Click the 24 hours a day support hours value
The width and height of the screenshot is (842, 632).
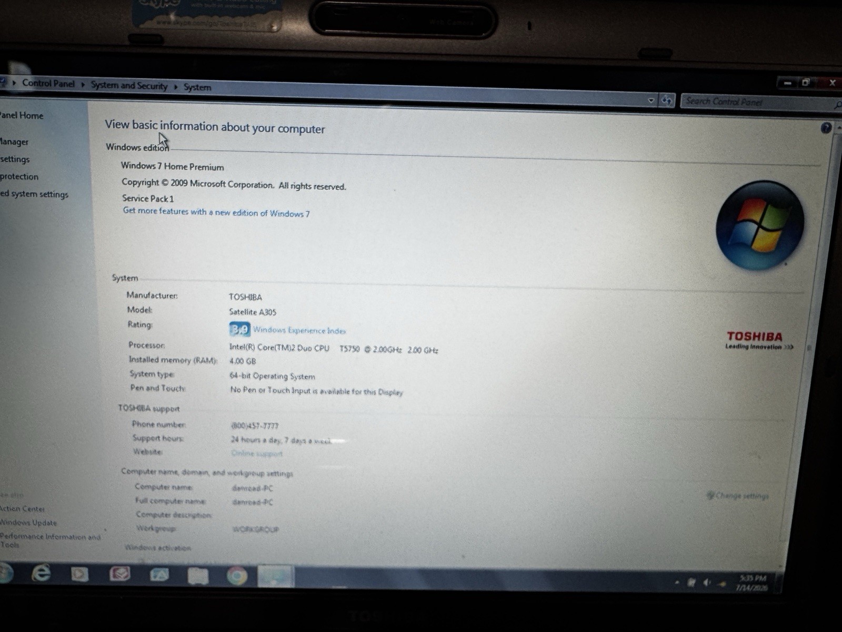[281, 440]
